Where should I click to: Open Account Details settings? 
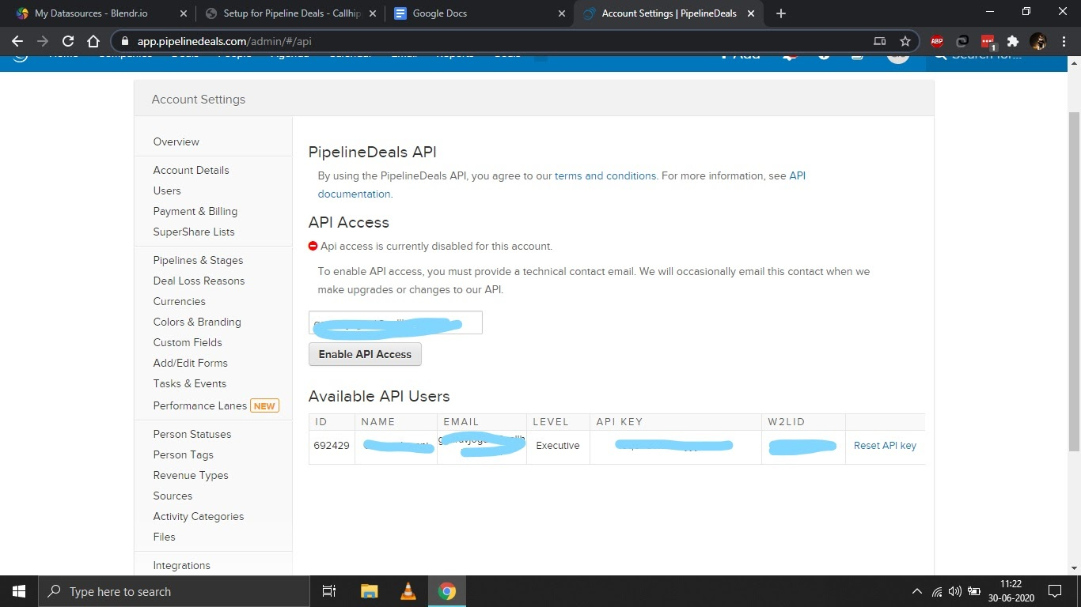(x=192, y=170)
